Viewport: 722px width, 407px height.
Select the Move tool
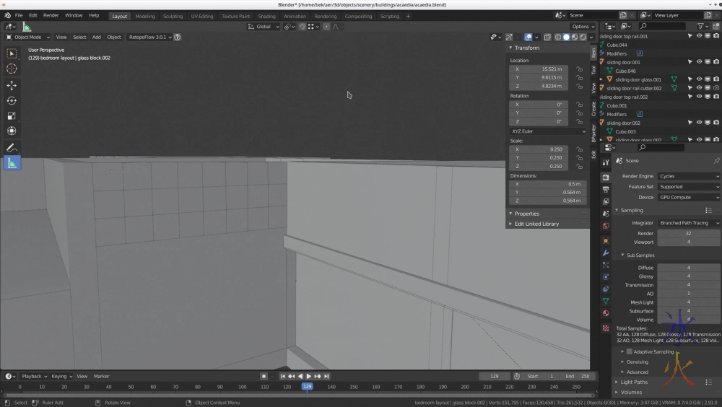12,85
